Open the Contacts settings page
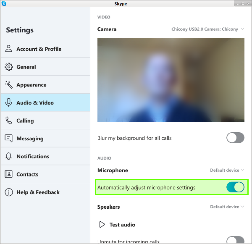Image resolution: width=252 pixels, height=244 pixels. [45, 174]
